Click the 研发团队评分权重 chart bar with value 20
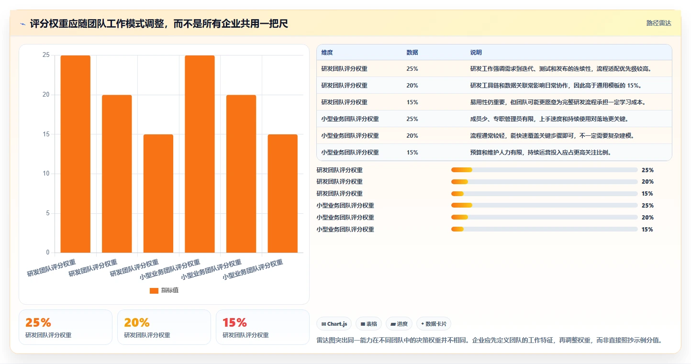Image resolution: width=691 pixels, height=364 pixels. 117,174
